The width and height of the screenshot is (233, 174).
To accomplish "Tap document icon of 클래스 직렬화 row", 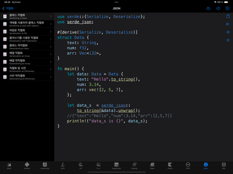I will (x=5, y=17).
